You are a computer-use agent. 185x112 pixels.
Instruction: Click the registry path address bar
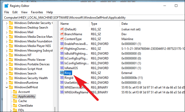click(x=94, y=18)
